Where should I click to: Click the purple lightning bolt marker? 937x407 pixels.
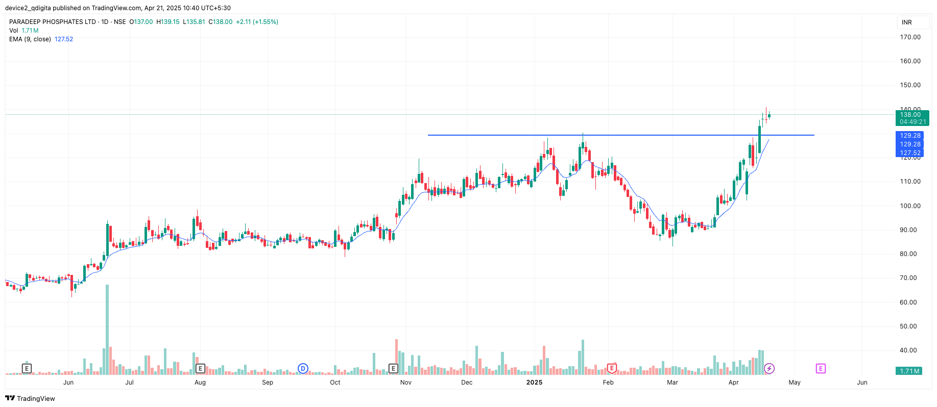pyautogui.click(x=769, y=368)
